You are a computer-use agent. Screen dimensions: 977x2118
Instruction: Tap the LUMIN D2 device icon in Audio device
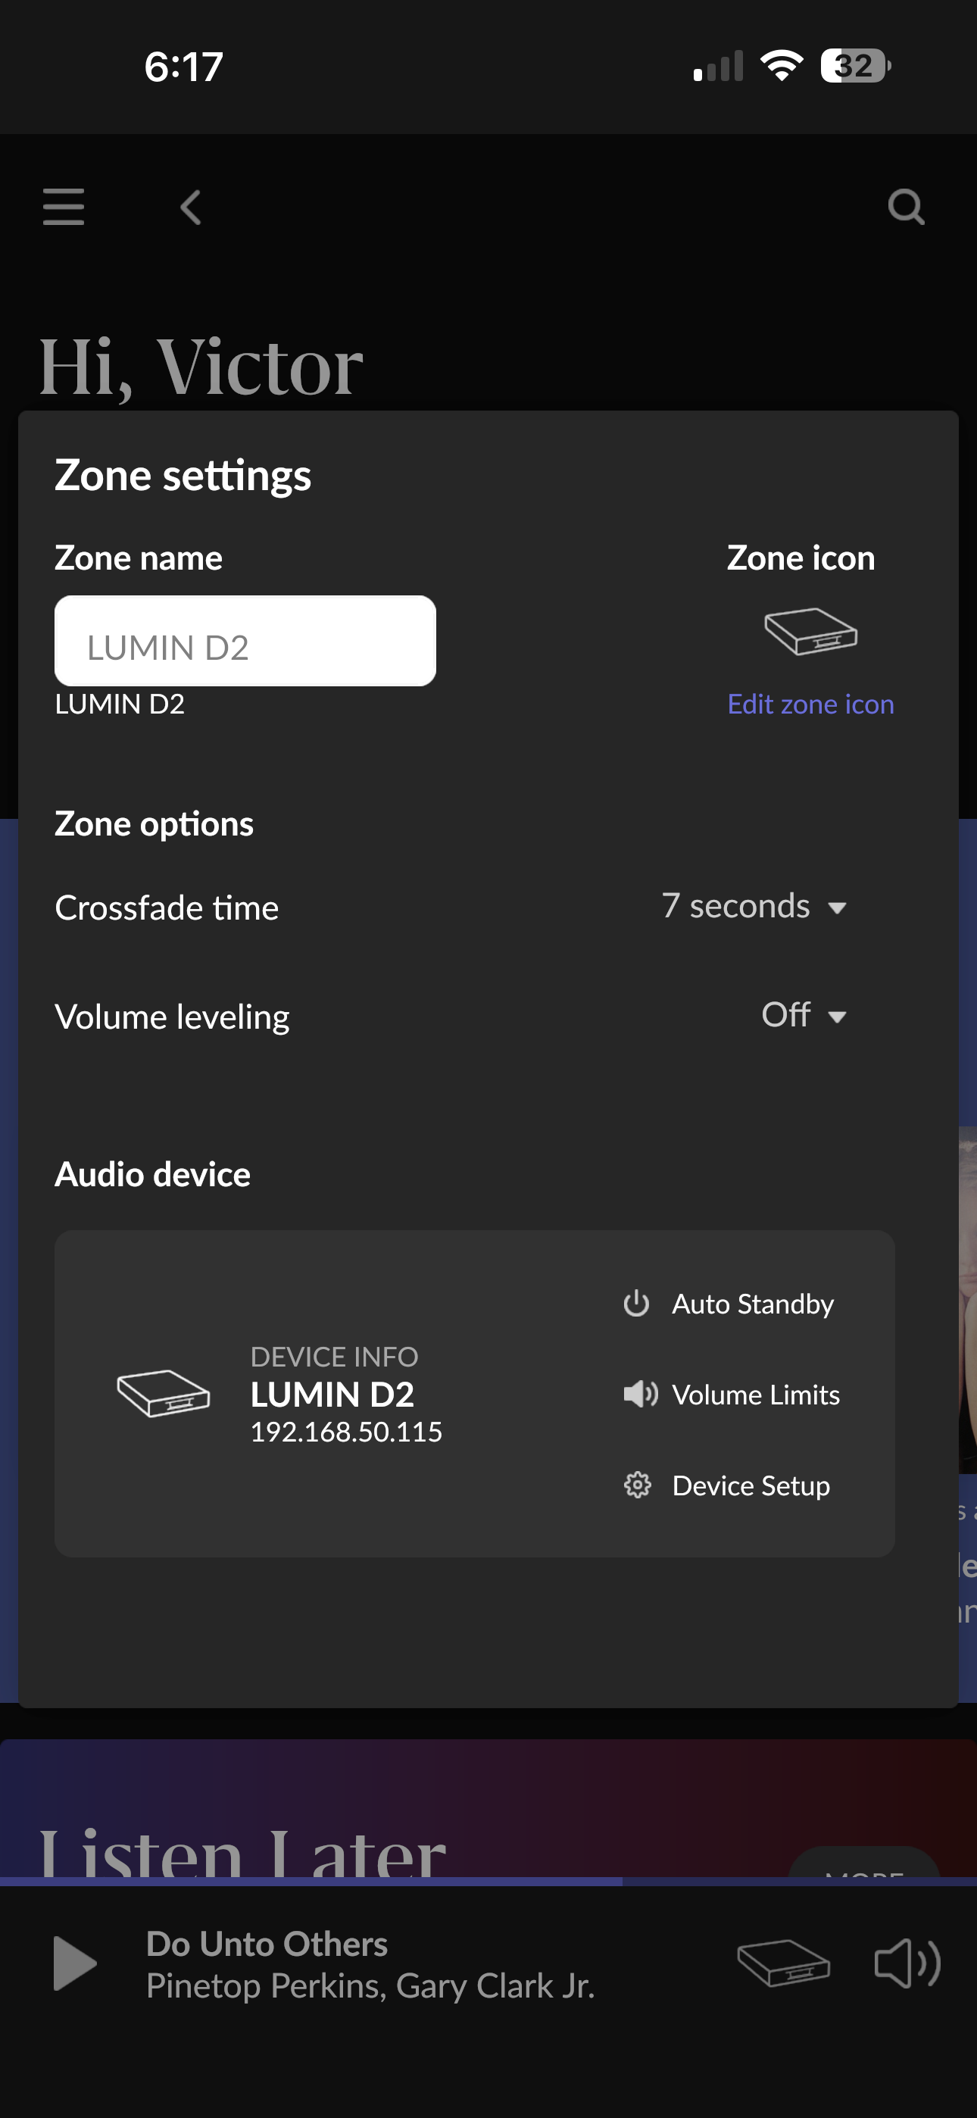(x=164, y=1393)
